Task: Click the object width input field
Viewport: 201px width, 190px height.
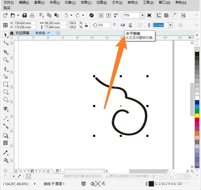Action: point(55,23)
